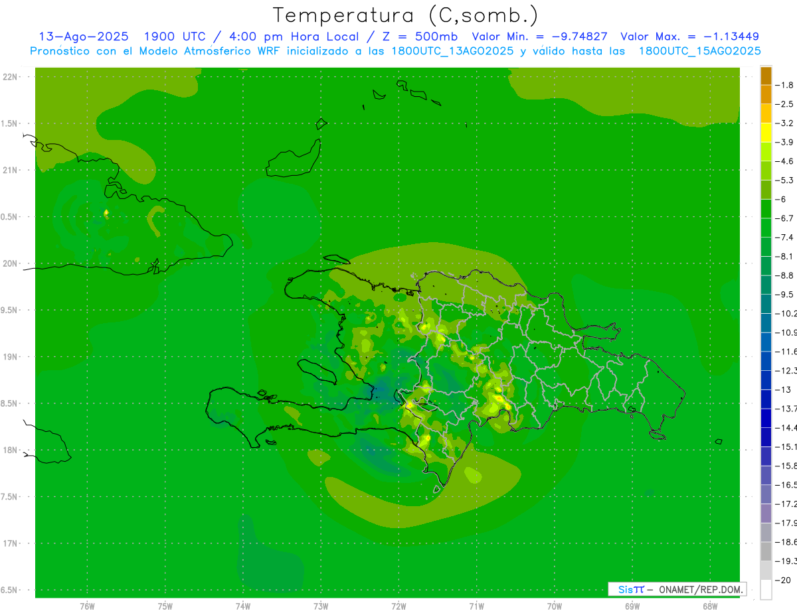Click the "18N" latitude axis label

point(11,450)
